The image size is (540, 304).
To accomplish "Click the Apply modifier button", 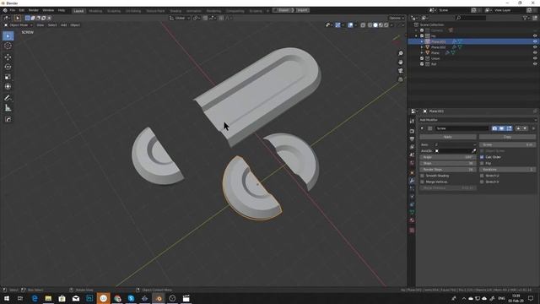I will pyautogui.click(x=448, y=137).
